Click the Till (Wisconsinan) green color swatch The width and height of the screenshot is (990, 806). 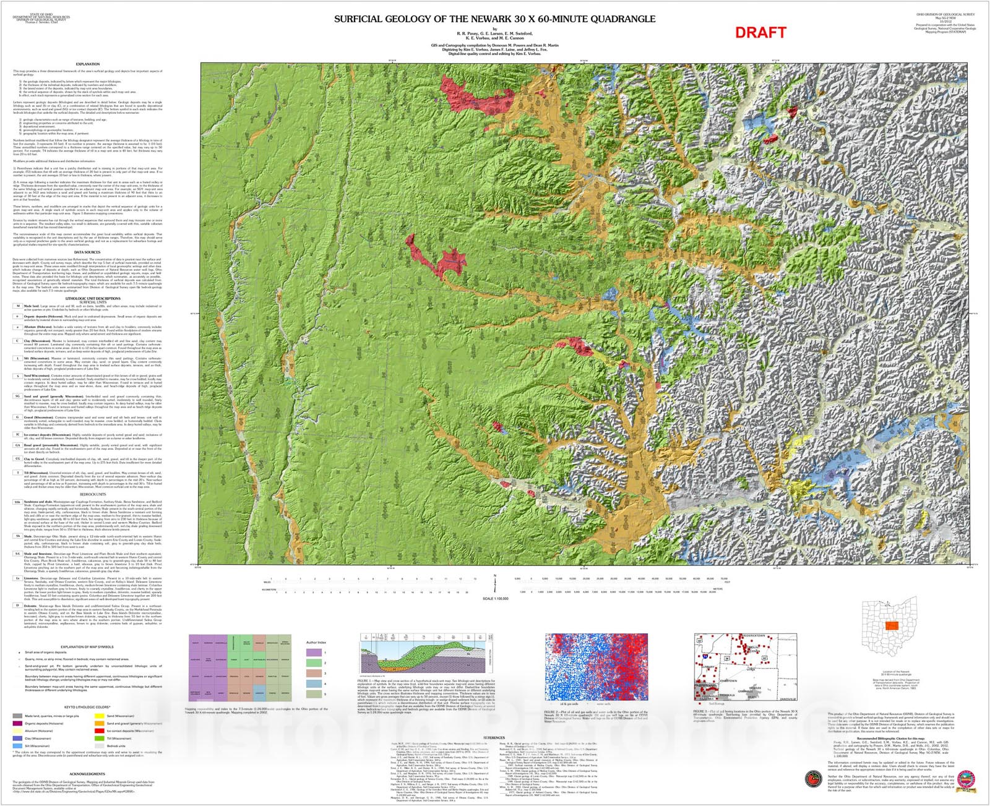[x=99, y=738]
